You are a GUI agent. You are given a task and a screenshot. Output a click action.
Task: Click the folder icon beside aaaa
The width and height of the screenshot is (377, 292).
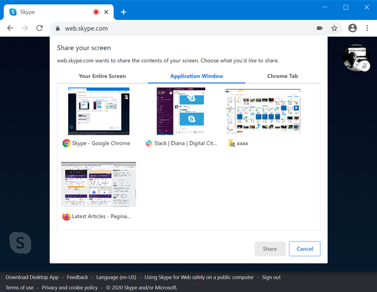tap(232, 143)
